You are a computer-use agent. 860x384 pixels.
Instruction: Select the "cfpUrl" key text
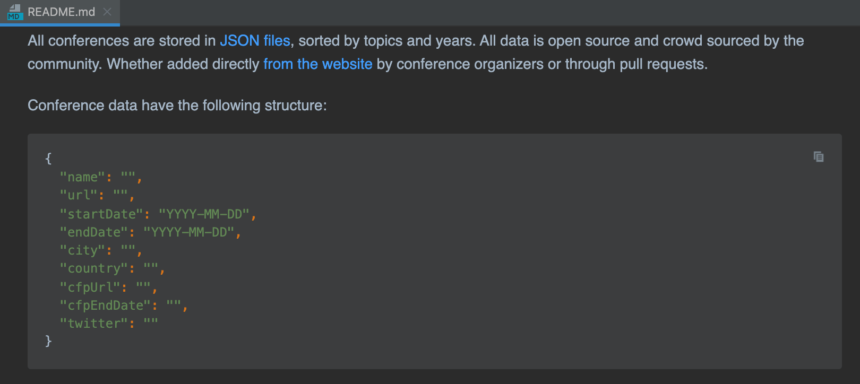(90, 287)
